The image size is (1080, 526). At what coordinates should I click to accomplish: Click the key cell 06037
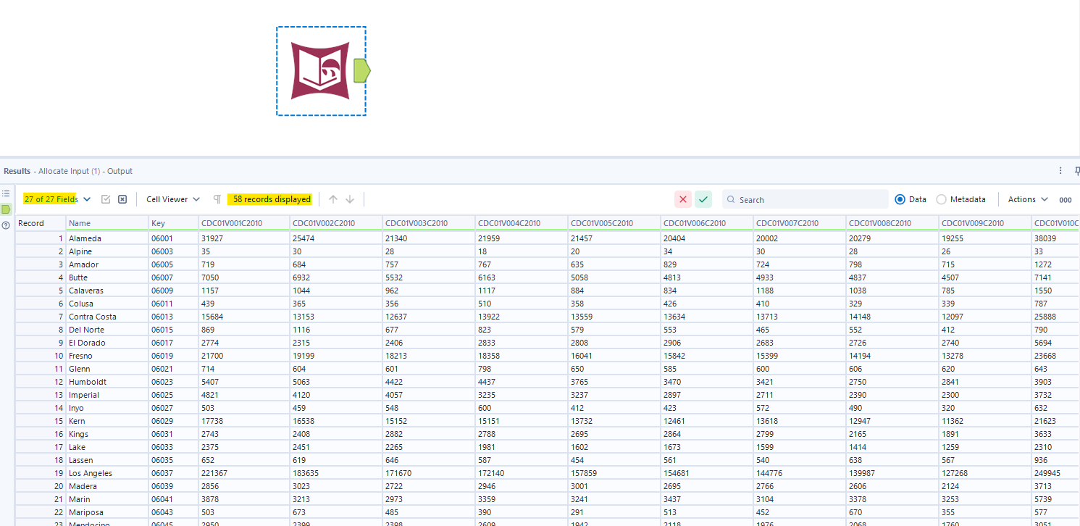174,473
